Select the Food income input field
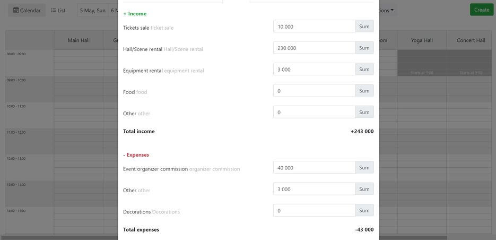496x240 pixels. click(x=314, y=91)
